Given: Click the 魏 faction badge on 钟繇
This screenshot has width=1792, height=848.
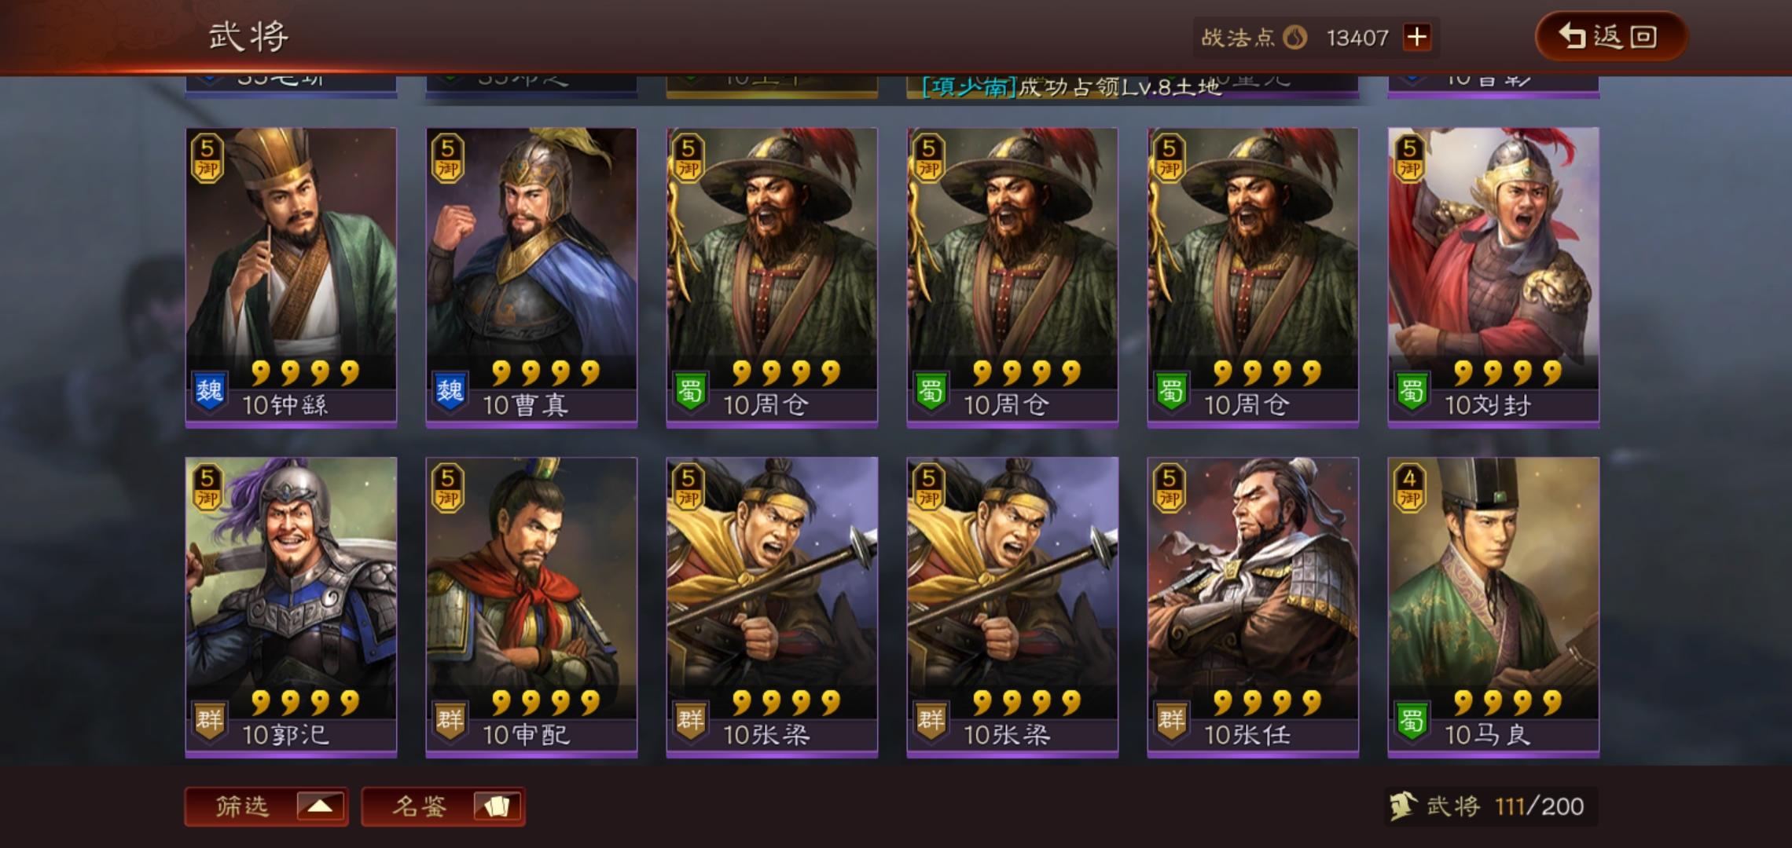Looking at the screenshot, I should pyautogui.click(x=209, y=390).
